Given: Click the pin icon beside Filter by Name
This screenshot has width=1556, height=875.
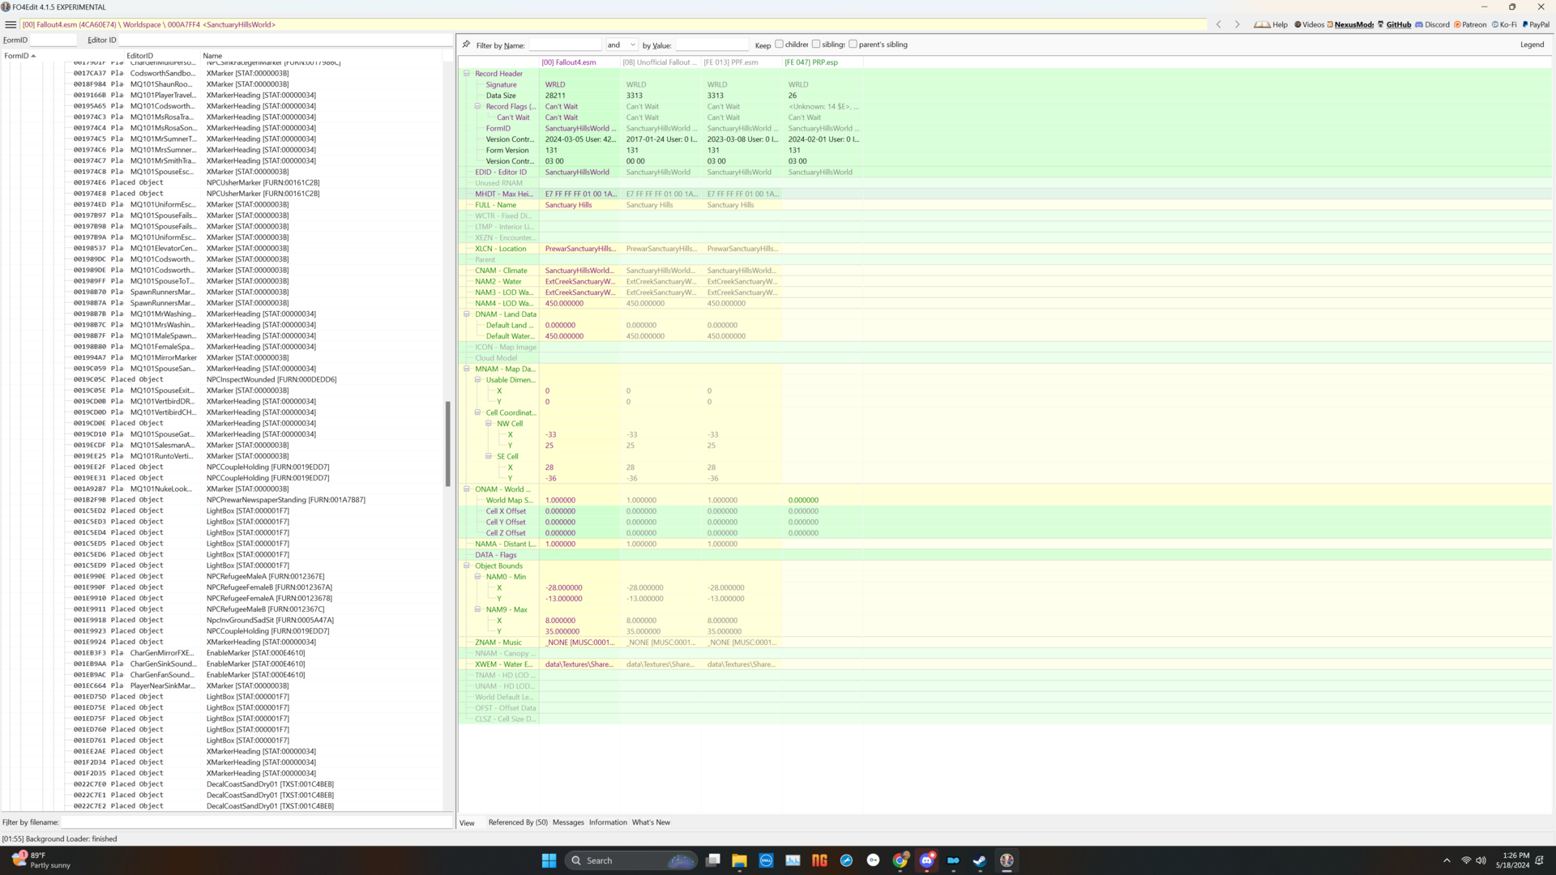Looking at the screenshot, I should click(466, 45).
